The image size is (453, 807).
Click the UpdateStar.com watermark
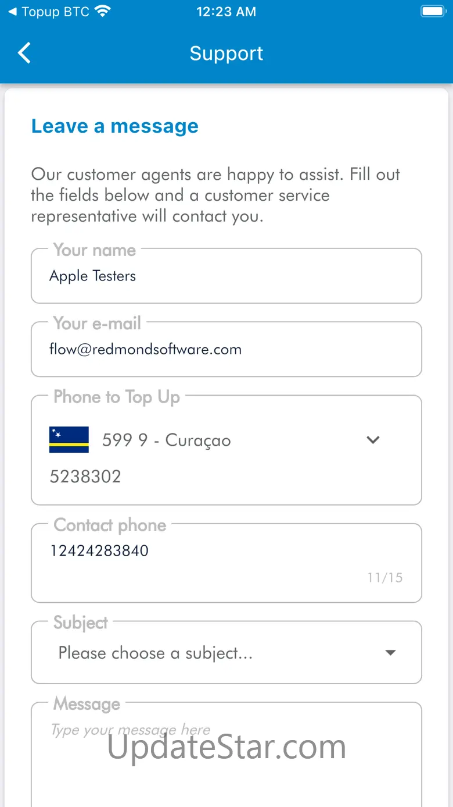coord(227,747)
